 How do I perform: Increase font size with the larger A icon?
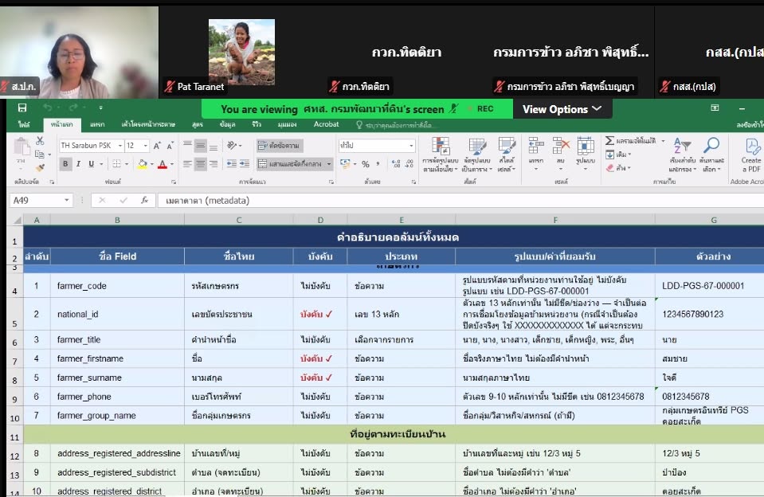157,145
